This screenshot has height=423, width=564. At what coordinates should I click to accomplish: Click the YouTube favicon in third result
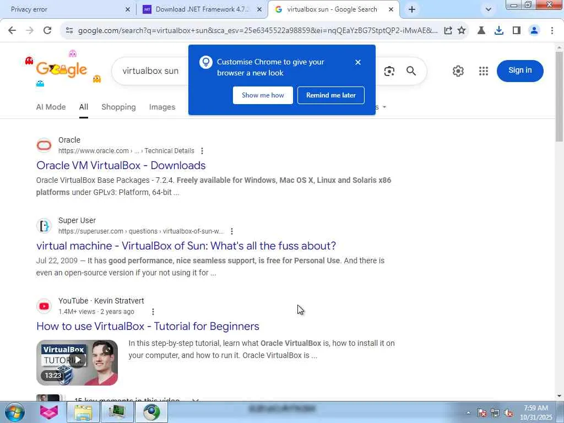44,306
